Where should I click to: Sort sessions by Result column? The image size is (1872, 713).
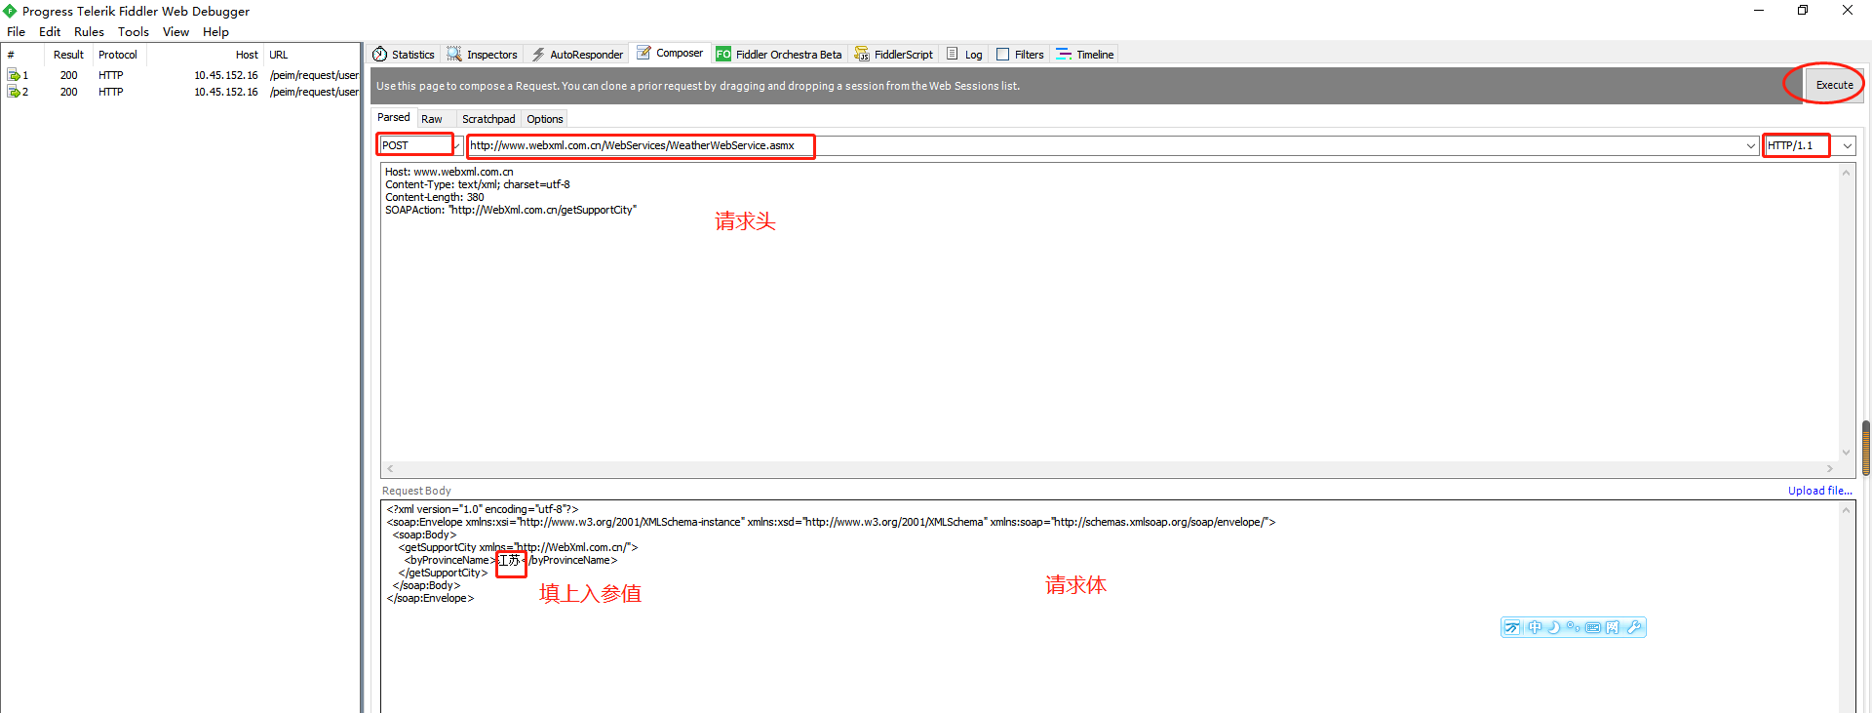coord(68,55)
